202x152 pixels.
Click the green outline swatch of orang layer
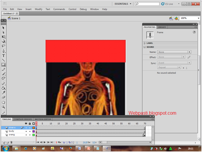pyautogui.click(x=34, y=135)
